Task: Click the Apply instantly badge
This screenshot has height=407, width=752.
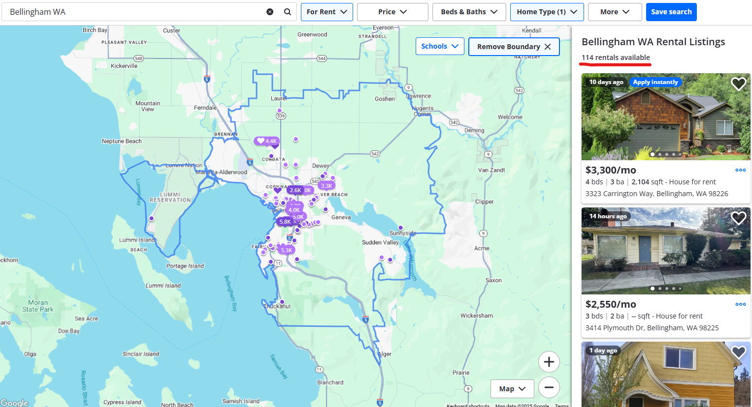Action: 655,82
